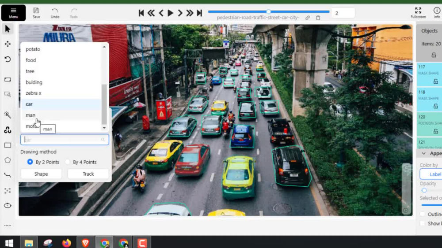Screen dimensions: 442x248
Task: Delete frame trash icon
Action: tap(318, 18)
